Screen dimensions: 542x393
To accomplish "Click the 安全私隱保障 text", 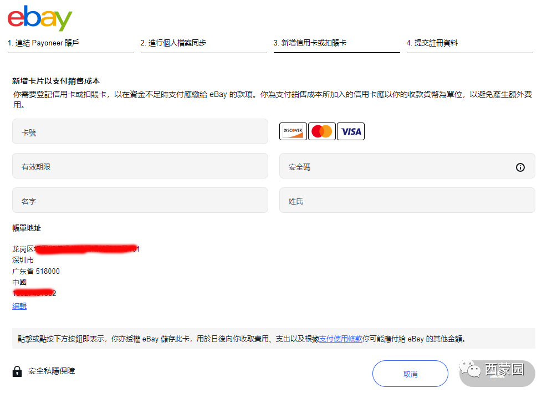I will [x=52, y=371].
